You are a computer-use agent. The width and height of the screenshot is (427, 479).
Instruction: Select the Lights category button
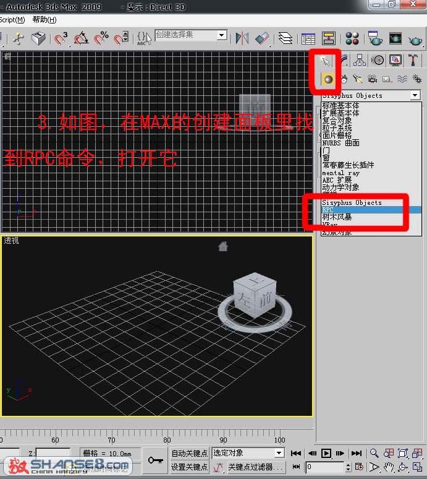[x=357, y=79]
